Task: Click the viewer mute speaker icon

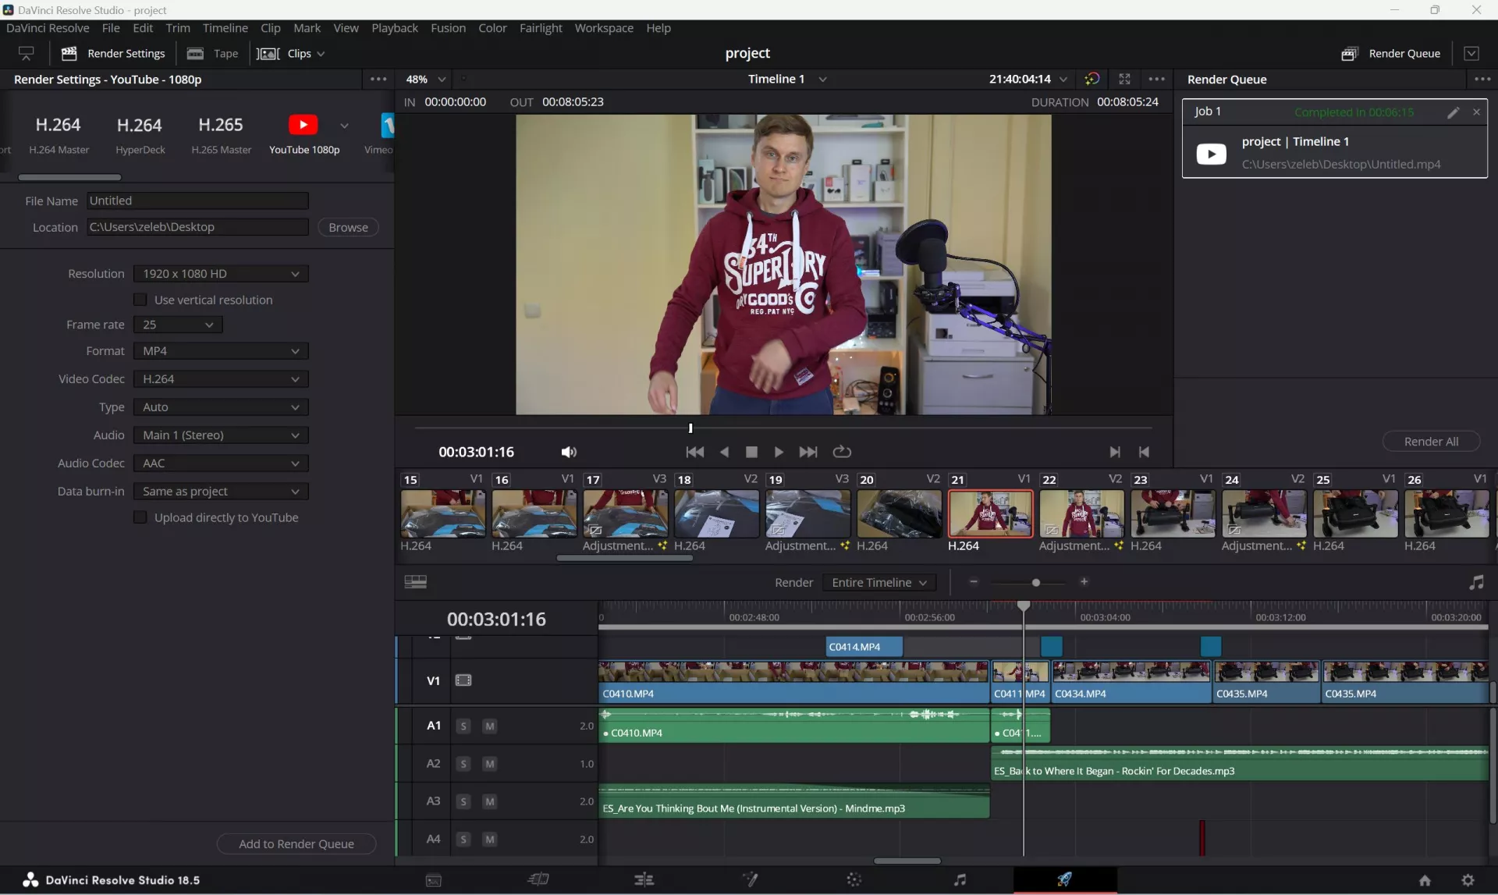Action: [x=569, y=452]
